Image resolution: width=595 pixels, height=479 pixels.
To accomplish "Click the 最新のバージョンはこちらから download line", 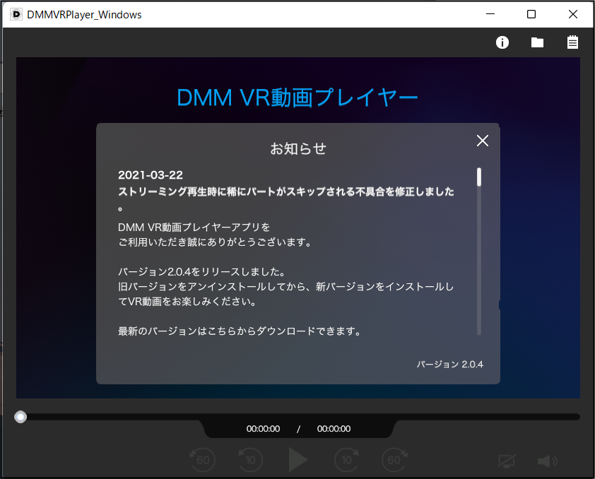I will click(x=239, y=331).
